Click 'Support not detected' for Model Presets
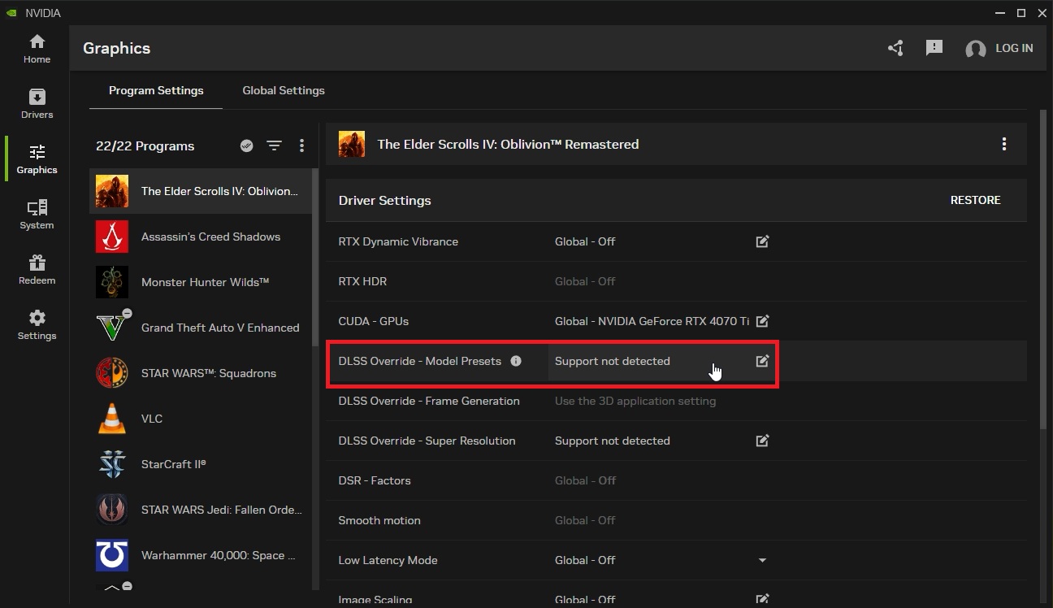 point(613,361)
